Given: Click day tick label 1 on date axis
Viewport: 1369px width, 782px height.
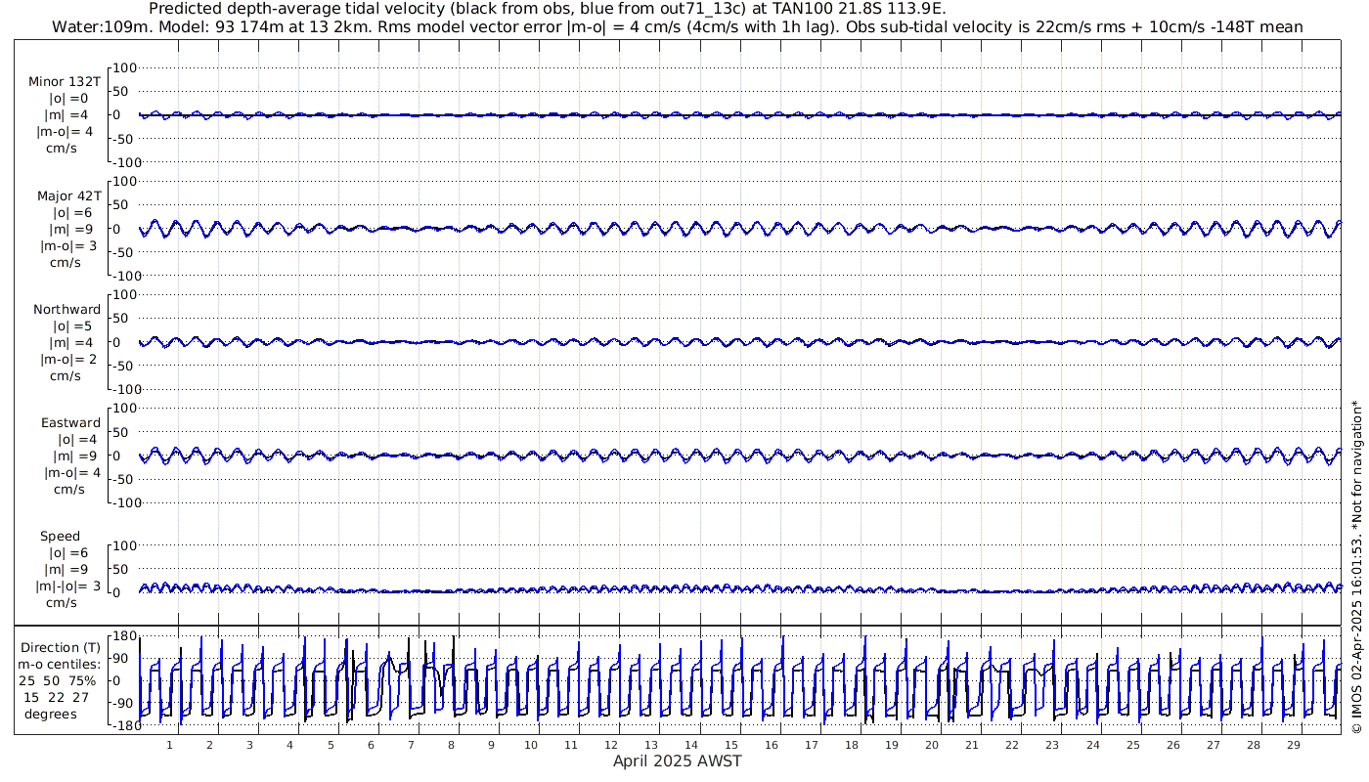Looking at the screenshot, I should [170, 745].
